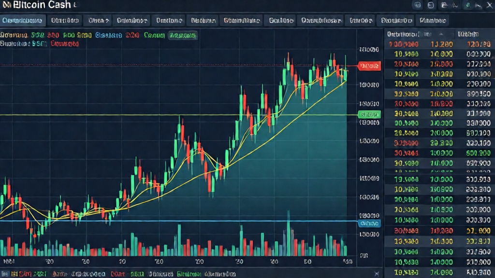Click the second square icon in top-right toolbar
The image size is (495, 278).
pos(431,5)
